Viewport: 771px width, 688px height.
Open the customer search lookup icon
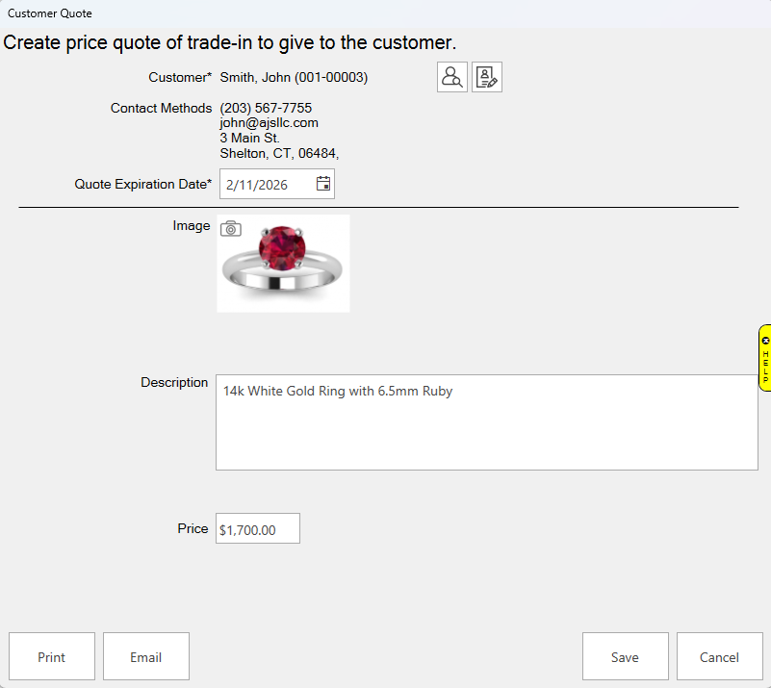pos(452,77)
